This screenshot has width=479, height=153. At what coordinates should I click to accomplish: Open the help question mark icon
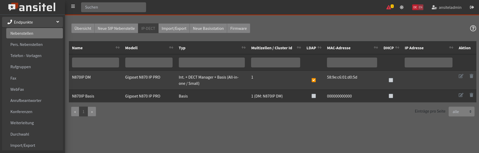click(473, 29)
